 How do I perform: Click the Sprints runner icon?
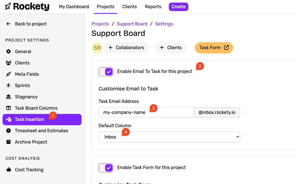(x=8, y=85)
